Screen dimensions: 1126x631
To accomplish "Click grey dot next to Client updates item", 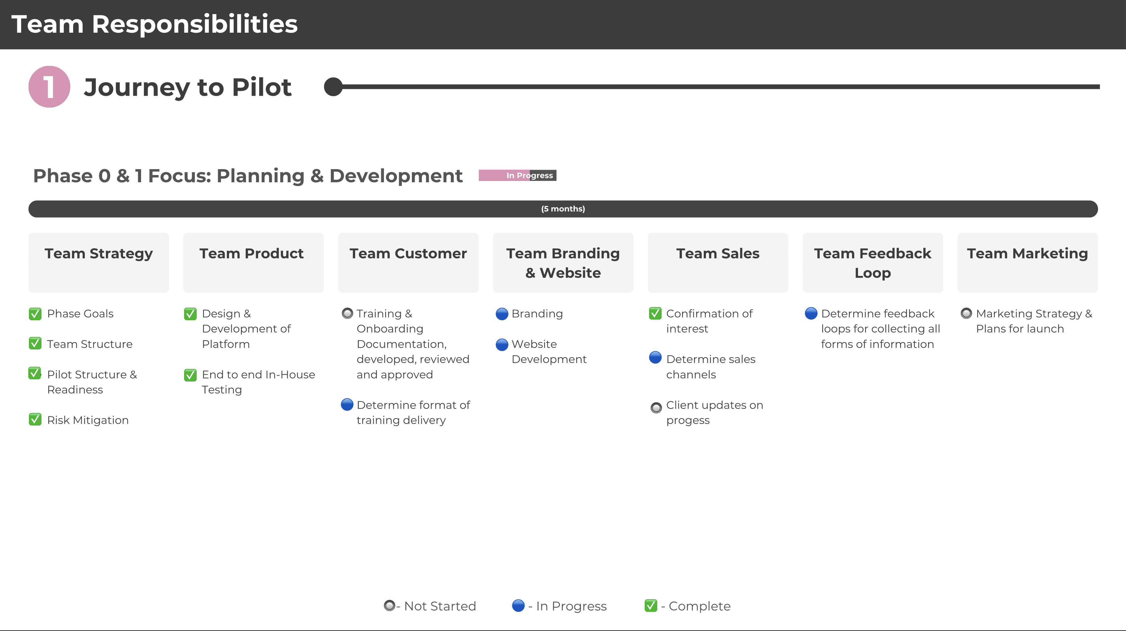I will (656, 408).
